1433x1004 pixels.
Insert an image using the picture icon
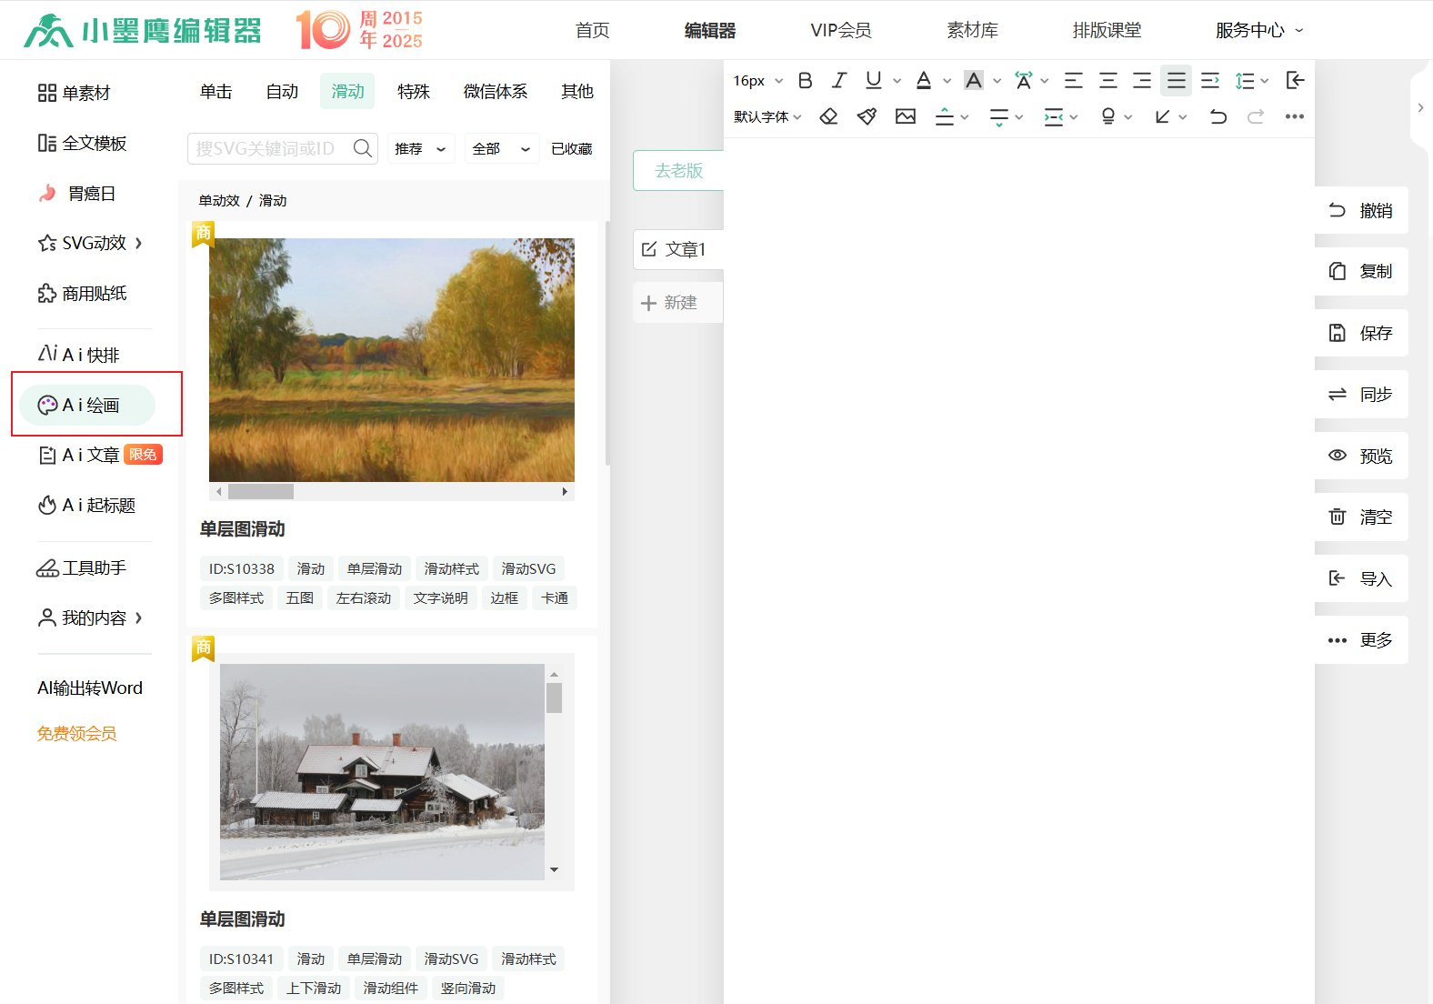point(906,116)
